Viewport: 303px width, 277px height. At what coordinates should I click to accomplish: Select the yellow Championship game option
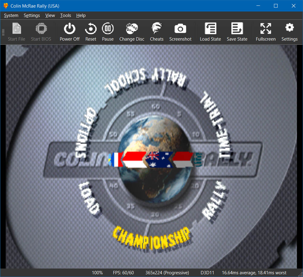[152, 238]
